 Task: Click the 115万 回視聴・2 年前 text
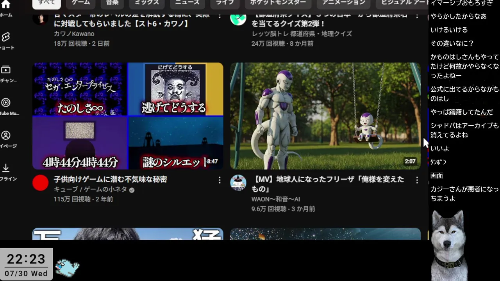pos(84,199)
